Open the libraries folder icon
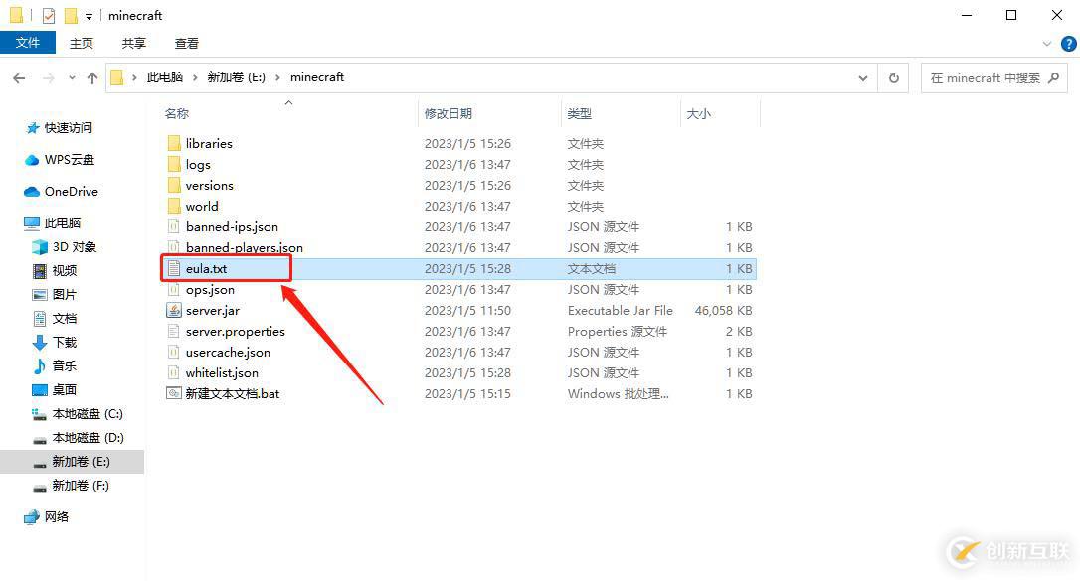1080x581 pixels. [174, 143]
